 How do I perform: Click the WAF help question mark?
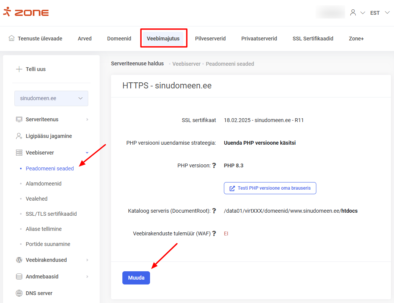[x=215, y=233]
